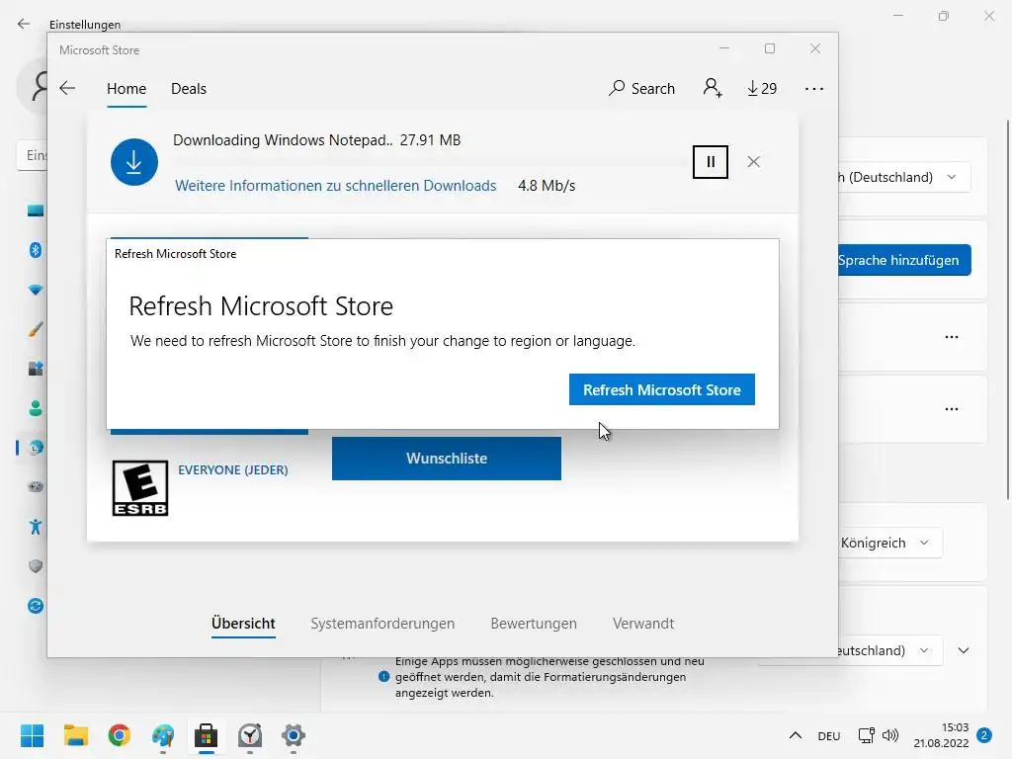Go back in Microsoft Store window
This screenshot has height=759, width=1012.
coord(67,88)
